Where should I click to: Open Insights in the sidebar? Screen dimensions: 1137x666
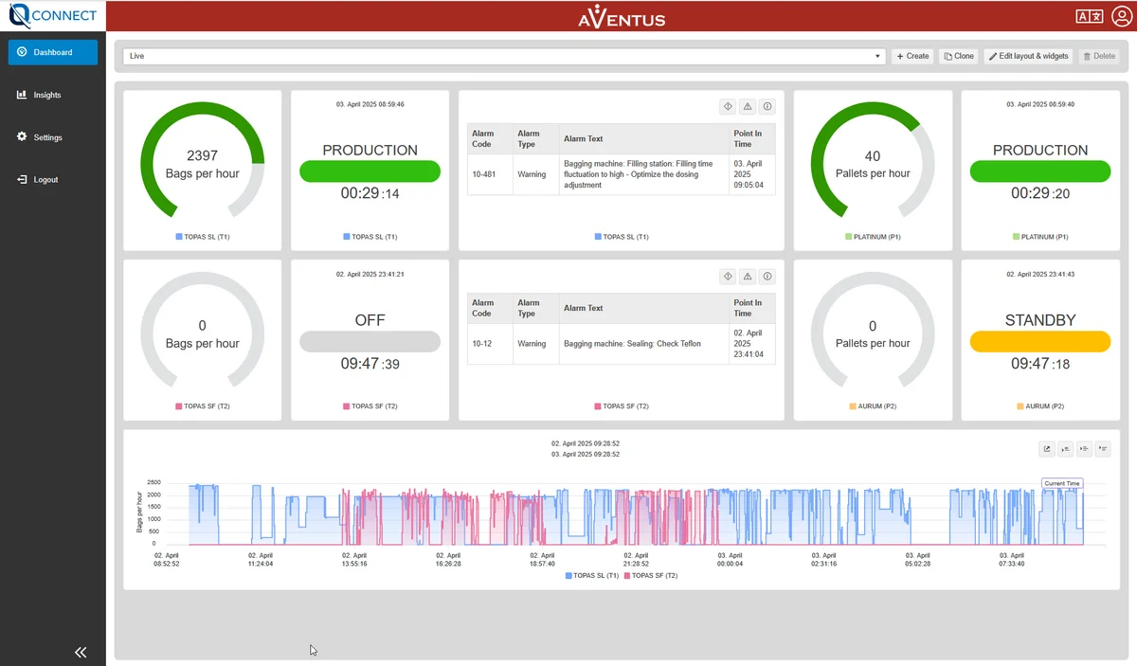[46, 95]
